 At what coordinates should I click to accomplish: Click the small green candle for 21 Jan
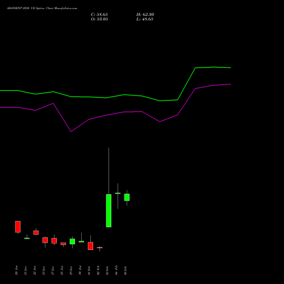[x=27, y=239]
